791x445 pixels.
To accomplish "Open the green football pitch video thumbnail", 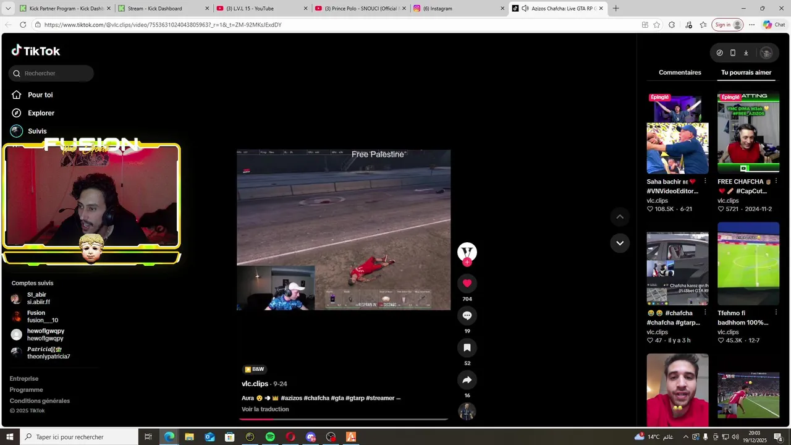I will (748, 264).
